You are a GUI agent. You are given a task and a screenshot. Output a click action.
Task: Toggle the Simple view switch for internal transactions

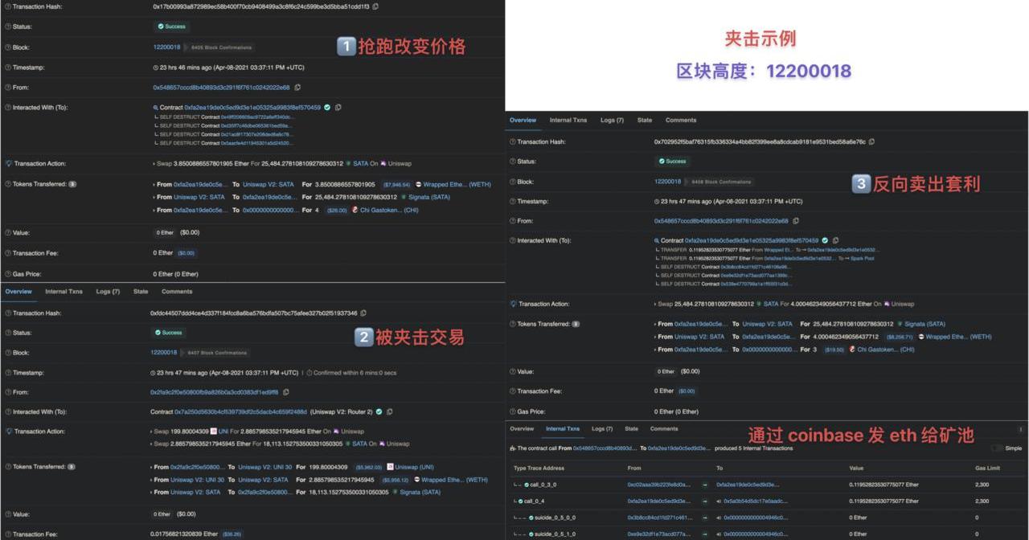pyautogui.click(x=997, y=448)
